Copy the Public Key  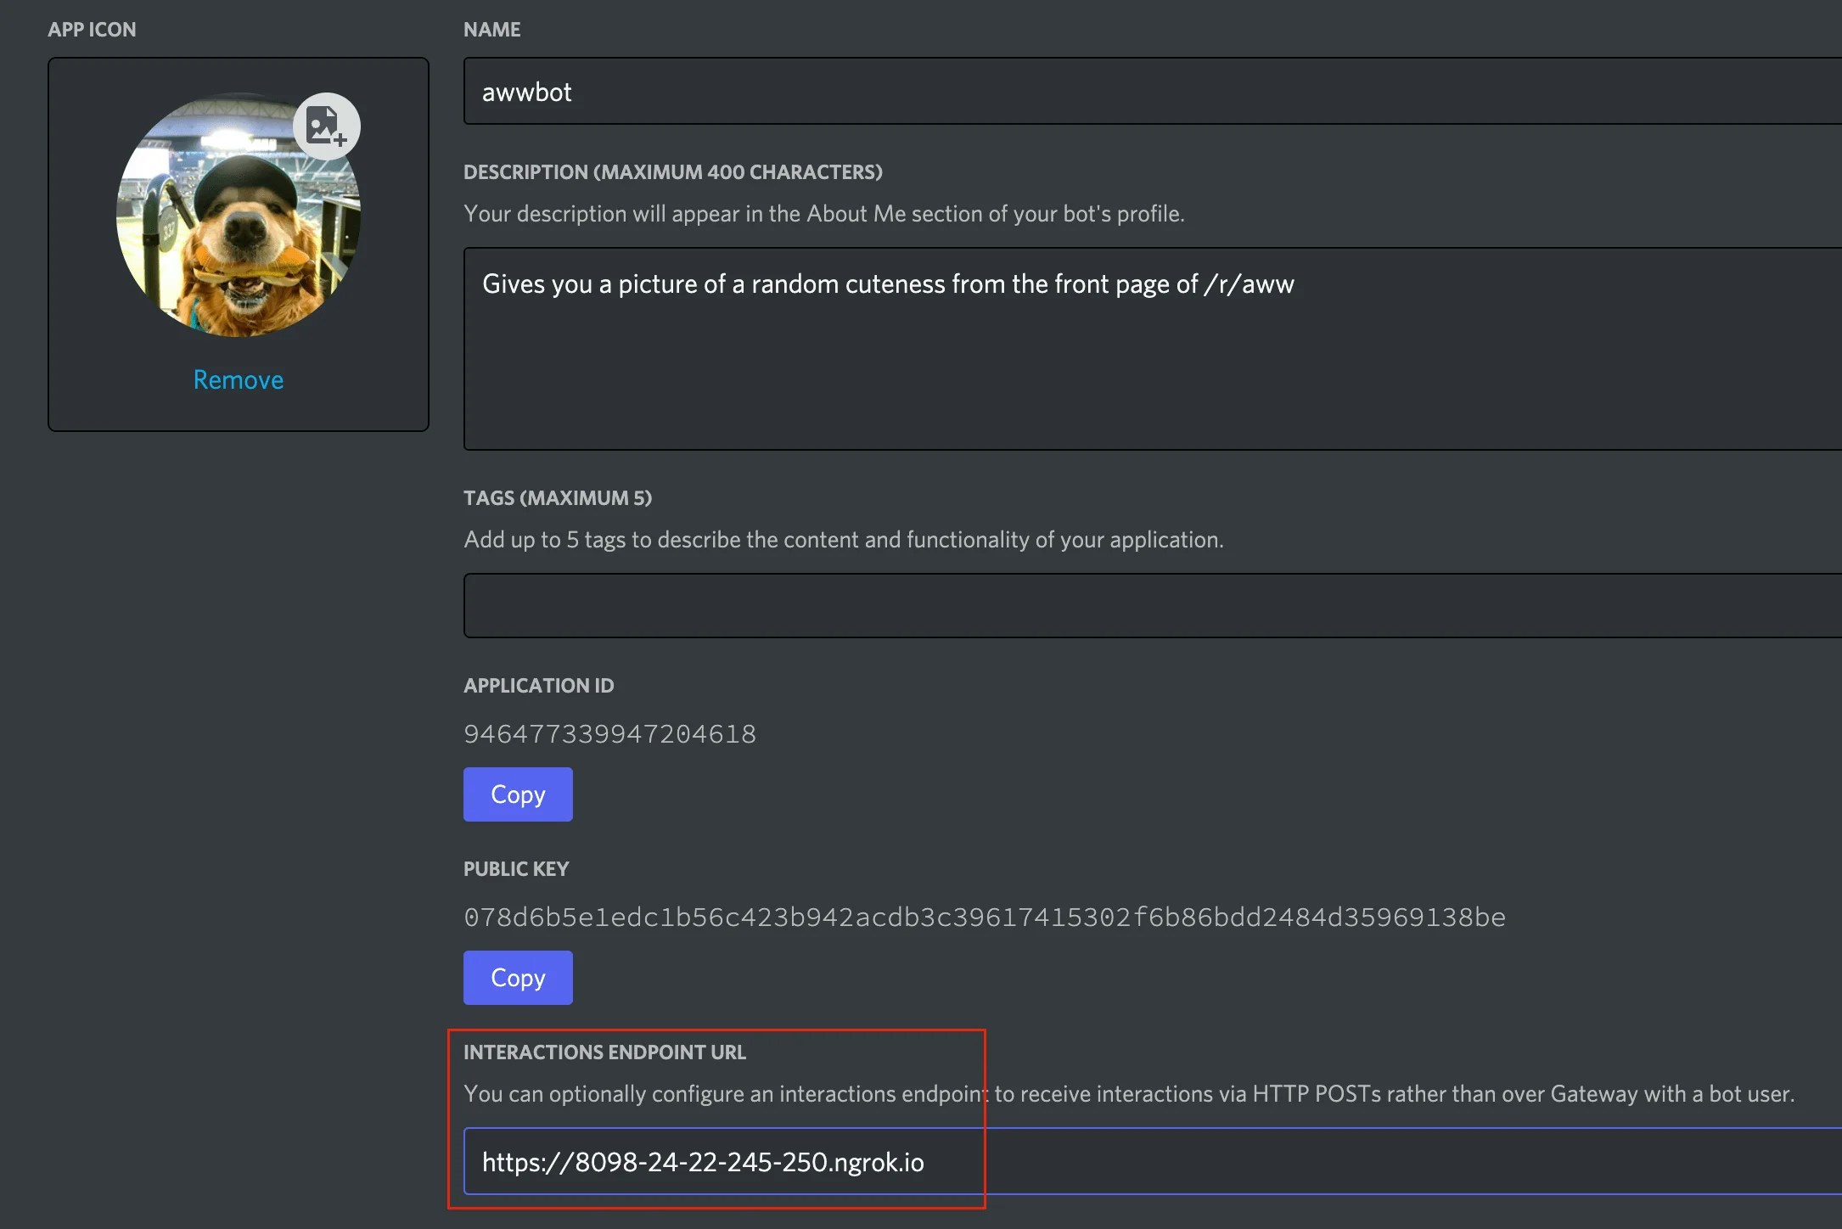(518, 977)
